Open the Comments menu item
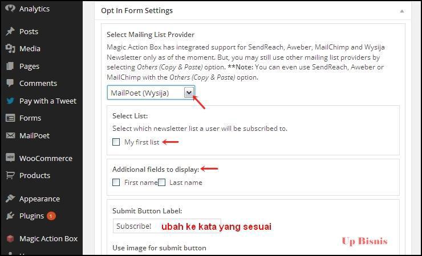The image size is (422, 256). click(38, 84)
